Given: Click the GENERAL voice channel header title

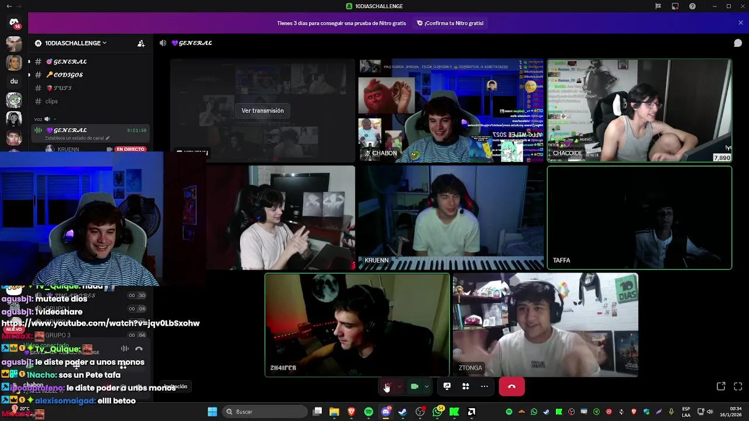Looking at the screenshot, I should click(x=192, y=43).
